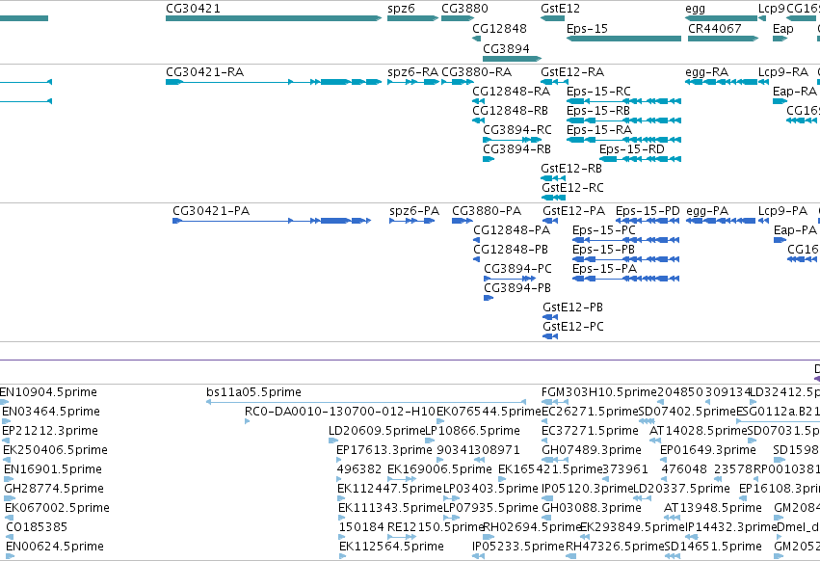This screenshot has height=561, width=820.
Task: Select the GH28774.5prime EST label
Action: coord(54,489)
